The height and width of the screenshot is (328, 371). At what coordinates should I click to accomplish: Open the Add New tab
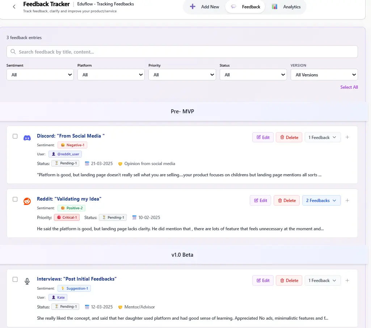pyautogui.click(x=205, y=7)
